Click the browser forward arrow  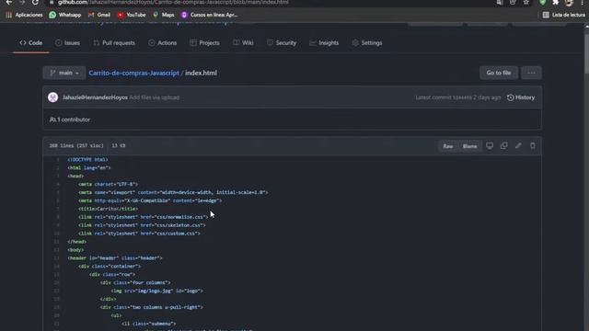[x=22, y=2]
